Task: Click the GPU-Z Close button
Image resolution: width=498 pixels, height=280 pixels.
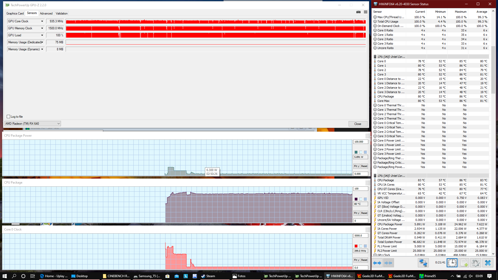Action: pyautogui.click(x=358, y=124)
